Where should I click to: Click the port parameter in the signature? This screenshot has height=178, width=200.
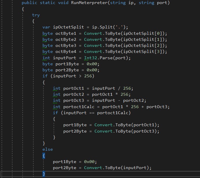point(162,3)
